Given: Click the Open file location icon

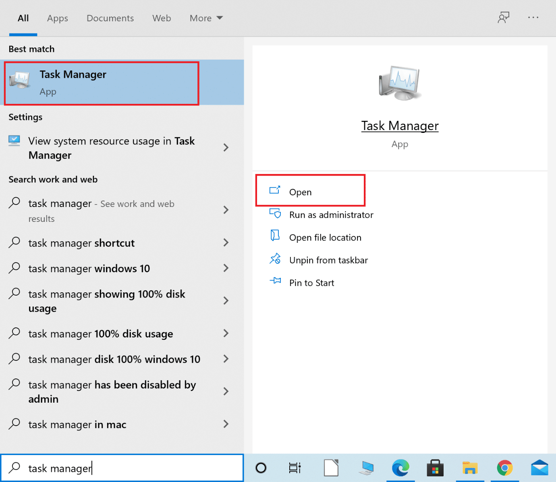Looking at the screenshot, I should (276, 236).
